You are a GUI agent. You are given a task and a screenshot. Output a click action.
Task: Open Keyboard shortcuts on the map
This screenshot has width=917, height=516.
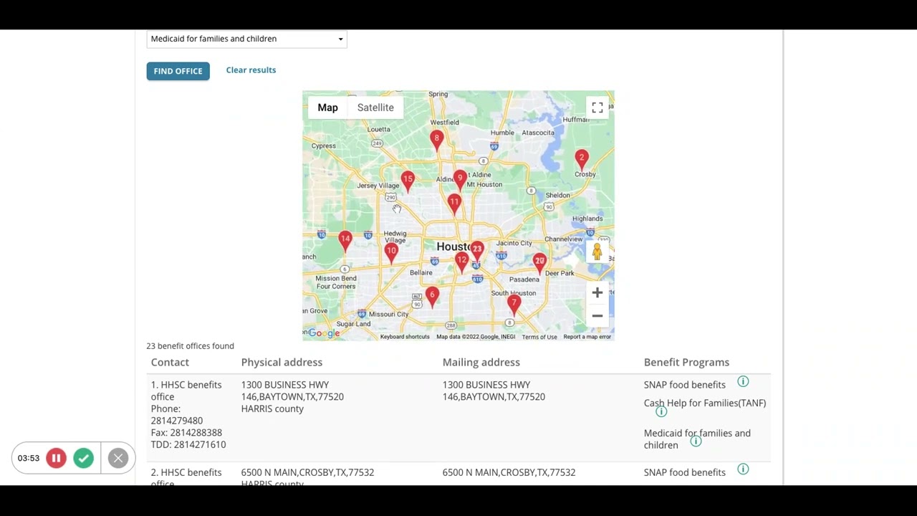405,337
